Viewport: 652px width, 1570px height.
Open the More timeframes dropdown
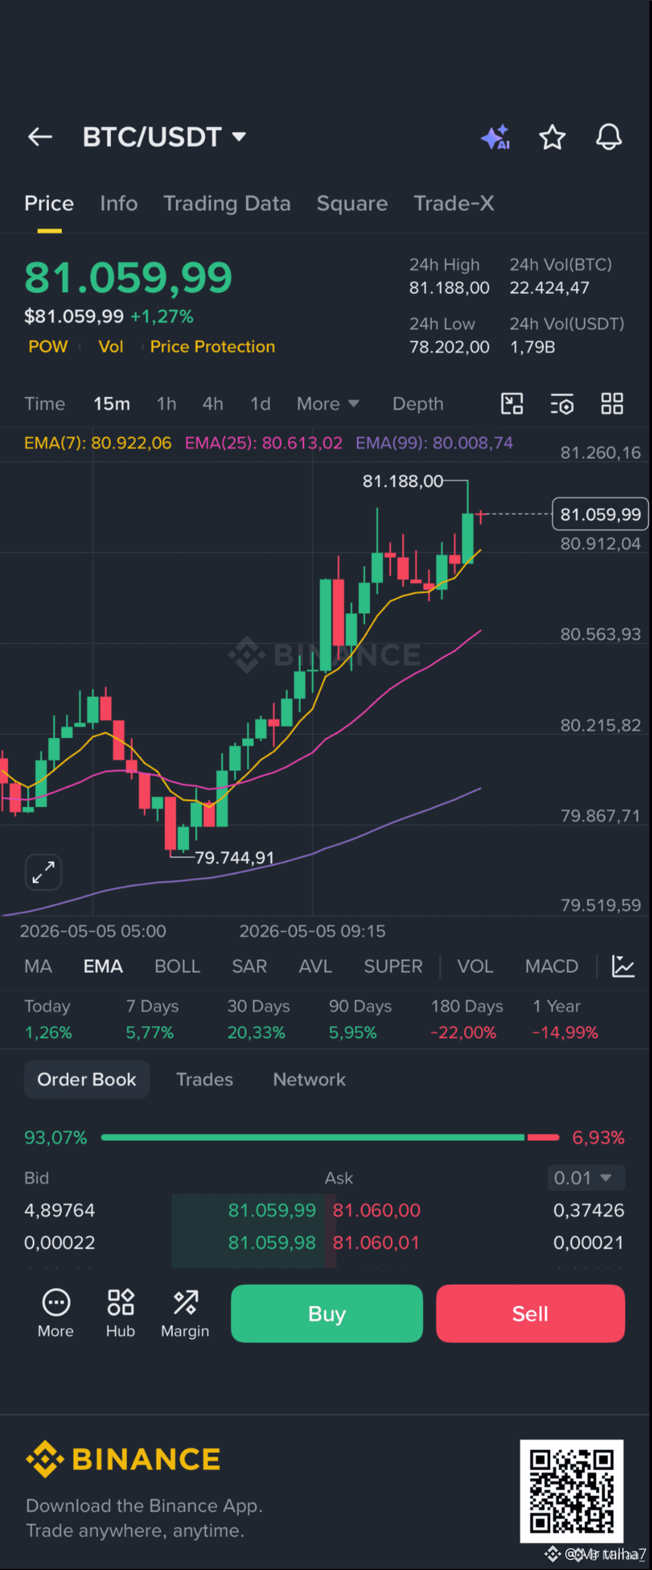328,404
